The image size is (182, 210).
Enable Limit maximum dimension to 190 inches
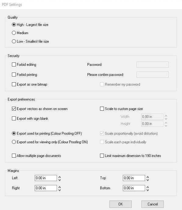(102, 156)
